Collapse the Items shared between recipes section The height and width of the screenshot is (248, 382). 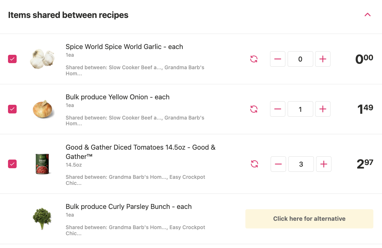pyautogui.click(x=367, y=15)
